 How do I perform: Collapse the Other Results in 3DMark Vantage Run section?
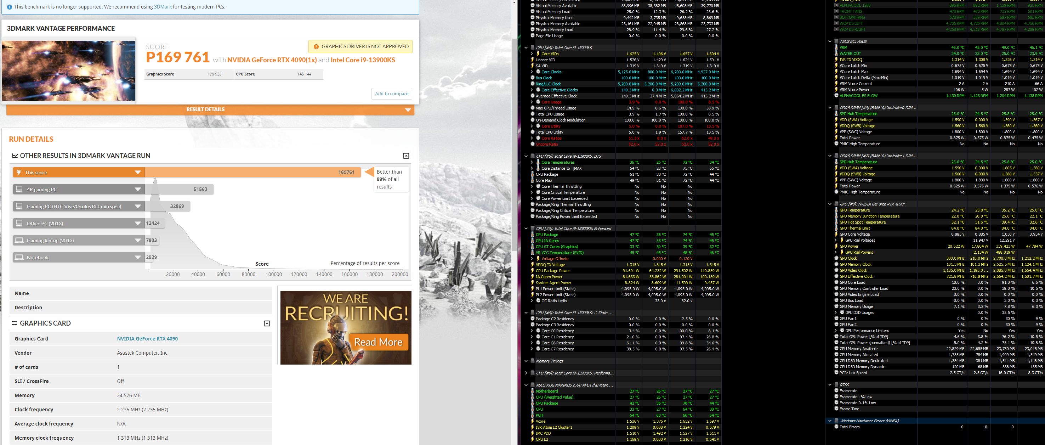coord(406,156)
